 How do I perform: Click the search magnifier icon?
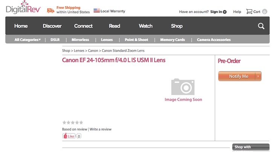point(261,26)
